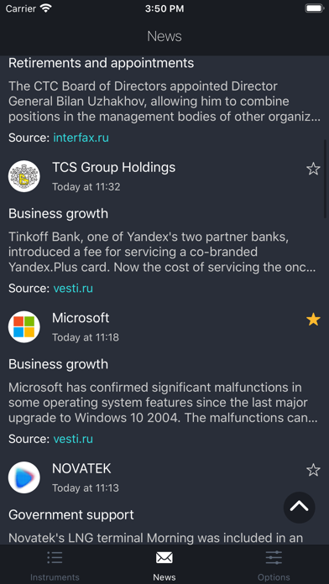Screen dimensions: 329x584
Task: Unstar the Microsoft news item
Action: click(x=313, y=319)
